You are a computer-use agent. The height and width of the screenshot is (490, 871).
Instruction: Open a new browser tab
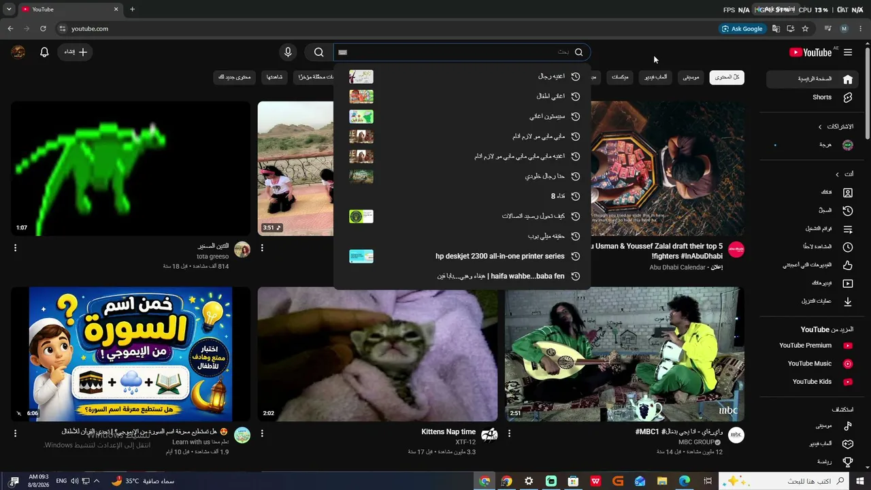132,10
